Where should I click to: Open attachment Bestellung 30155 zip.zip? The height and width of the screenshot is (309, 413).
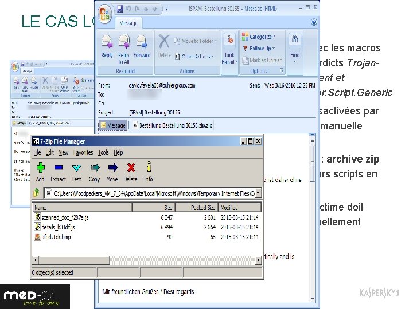pos(173,125)
